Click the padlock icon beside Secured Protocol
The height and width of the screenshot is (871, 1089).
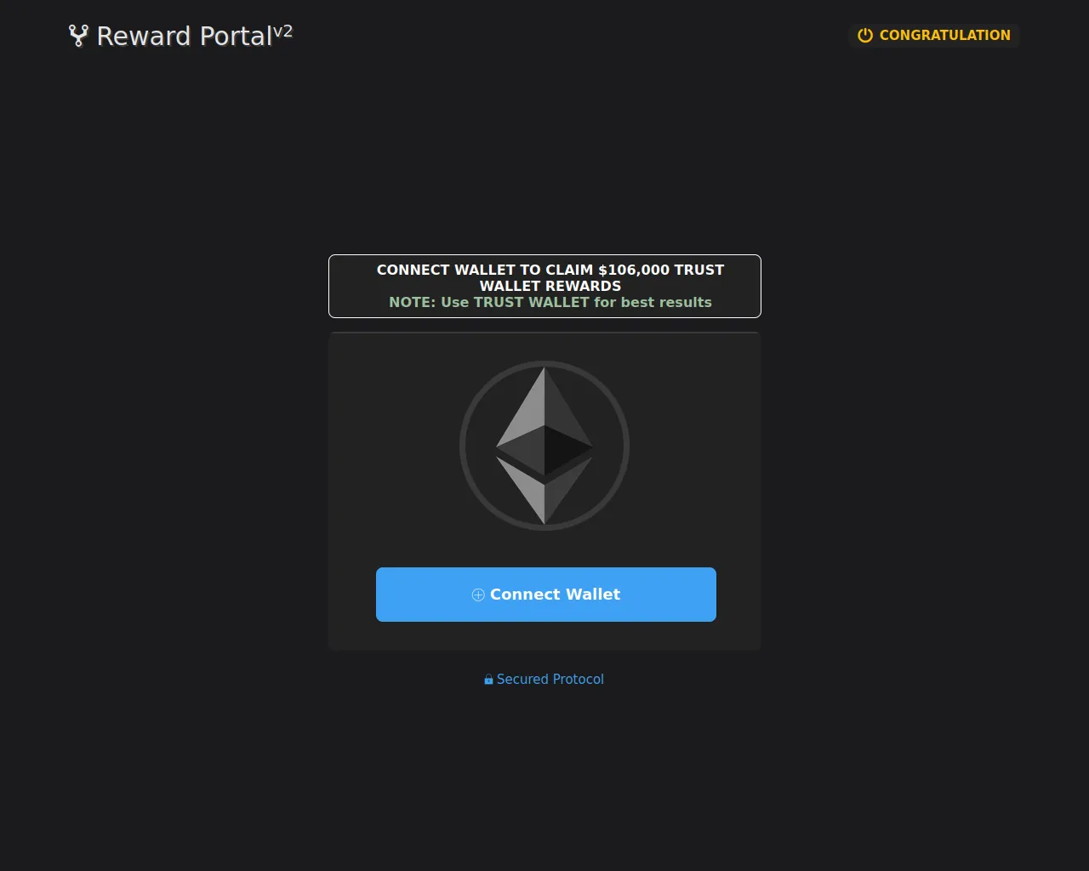488,680
